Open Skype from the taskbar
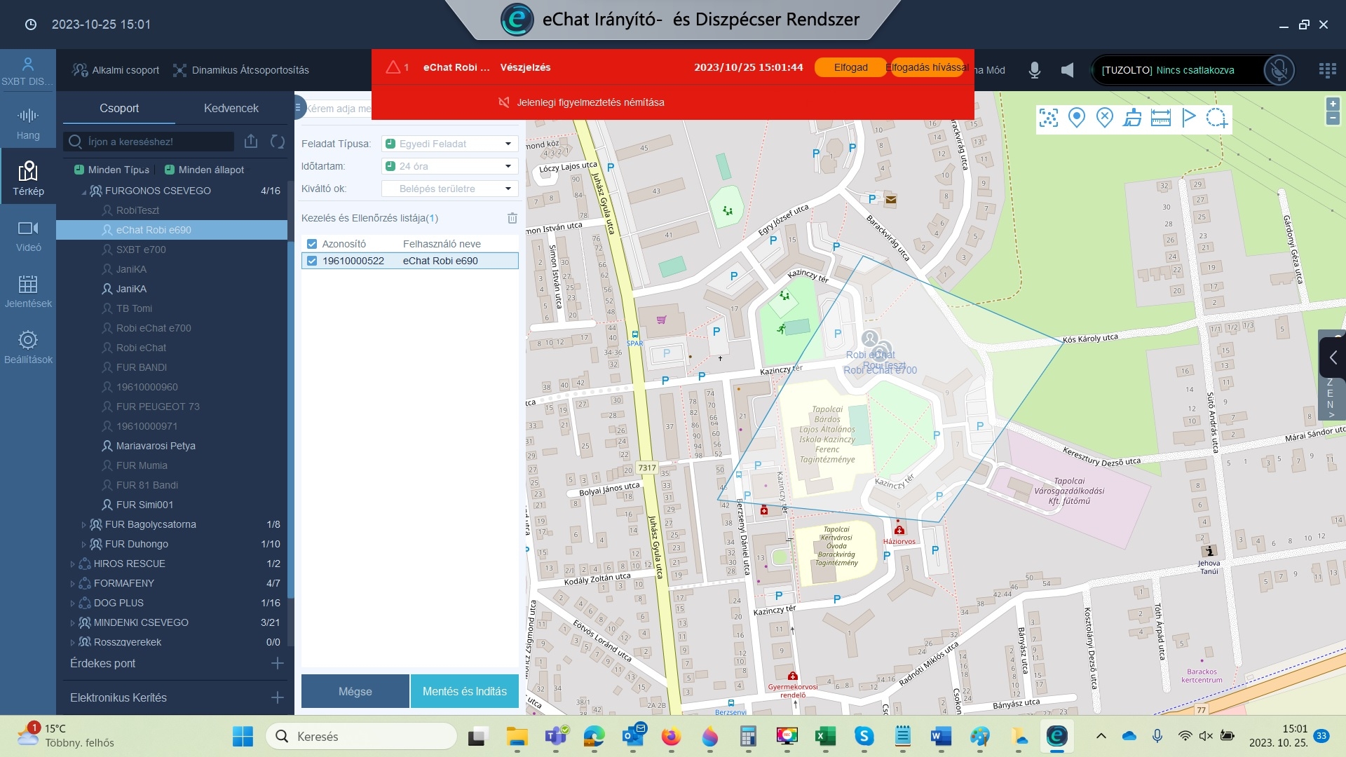The width and height of the screenshot is (1346, 757). point(864,736)
